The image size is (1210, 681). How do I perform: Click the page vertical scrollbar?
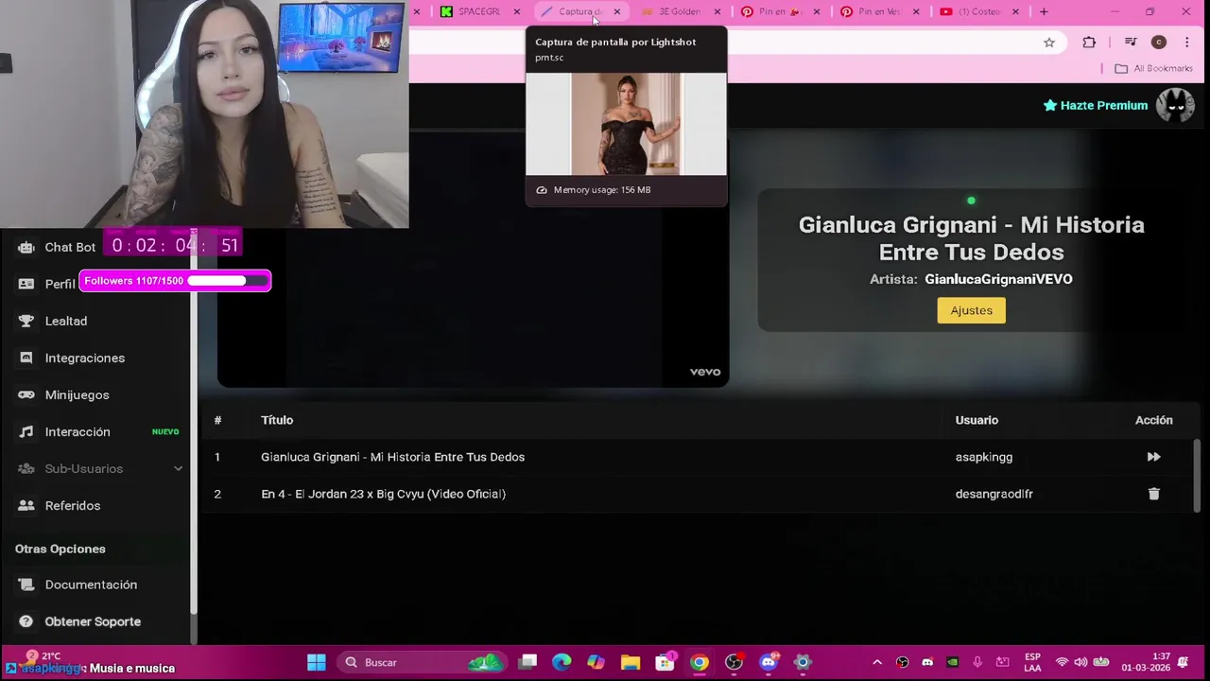(x=1198, y=476)
